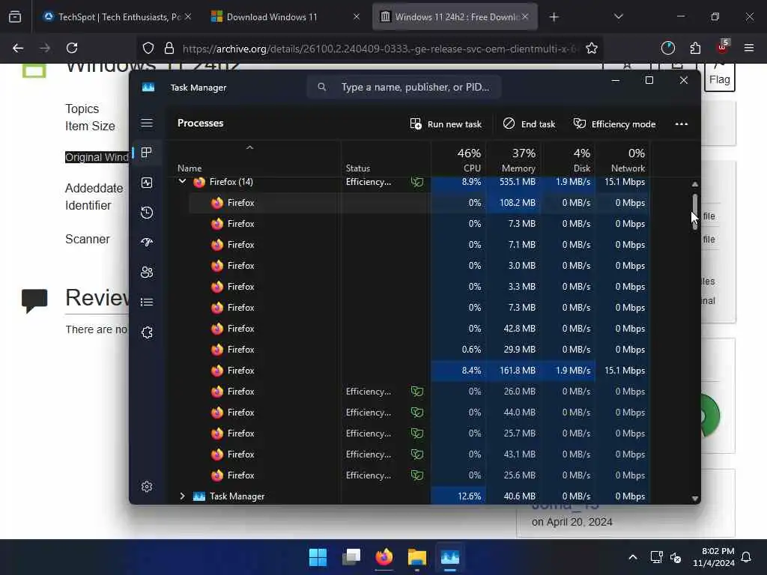Open Performance page icon in sidebar
Image resolution: width=767 pixels, height=575 pixels.
(x=147, y=183)
